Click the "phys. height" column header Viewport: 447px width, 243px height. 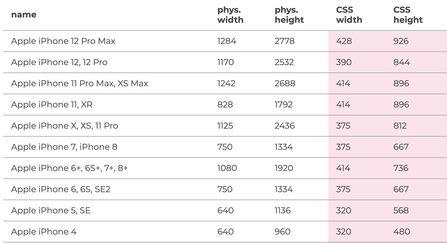tap(289, 15)
